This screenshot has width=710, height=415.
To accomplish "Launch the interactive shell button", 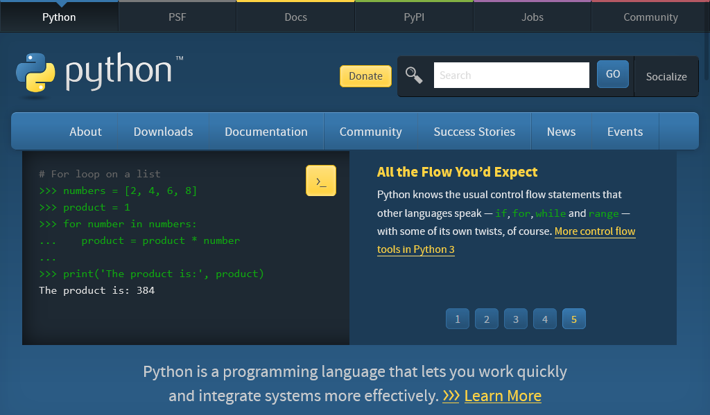I will coord(321,181).
